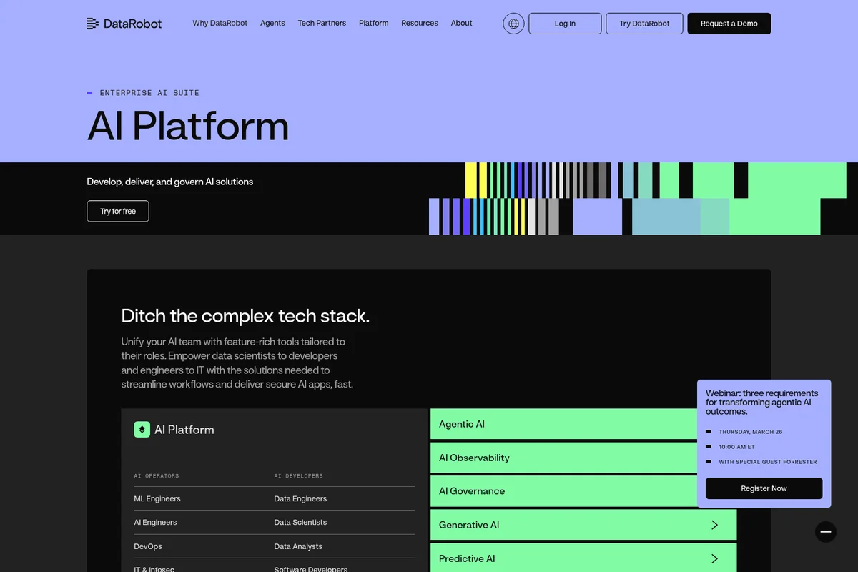Screen dimensions: 858x572
Task: Click the Try DataRobot button
Action: (x=643, y=23)
